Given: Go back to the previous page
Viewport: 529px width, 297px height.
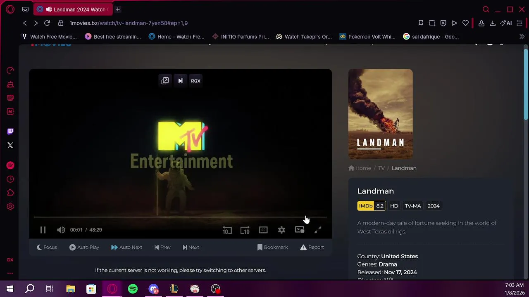Looking at the screenshot, I should [x=25, y=23].
